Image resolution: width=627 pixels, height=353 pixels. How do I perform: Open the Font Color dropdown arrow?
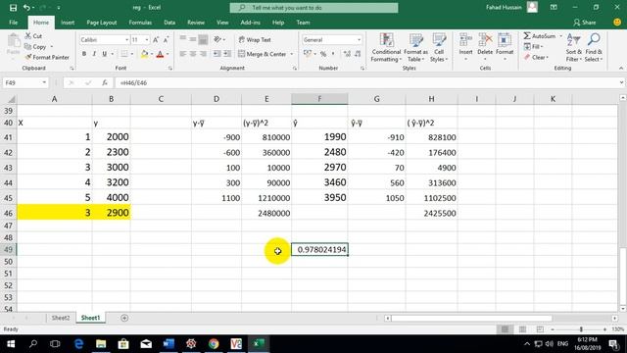tap(168, 54)
